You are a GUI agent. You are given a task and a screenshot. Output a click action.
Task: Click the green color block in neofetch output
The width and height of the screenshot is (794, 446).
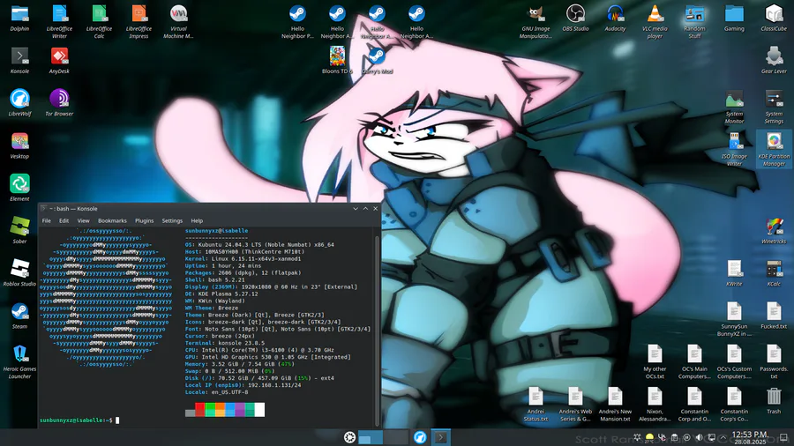click(x=210, y=410)
